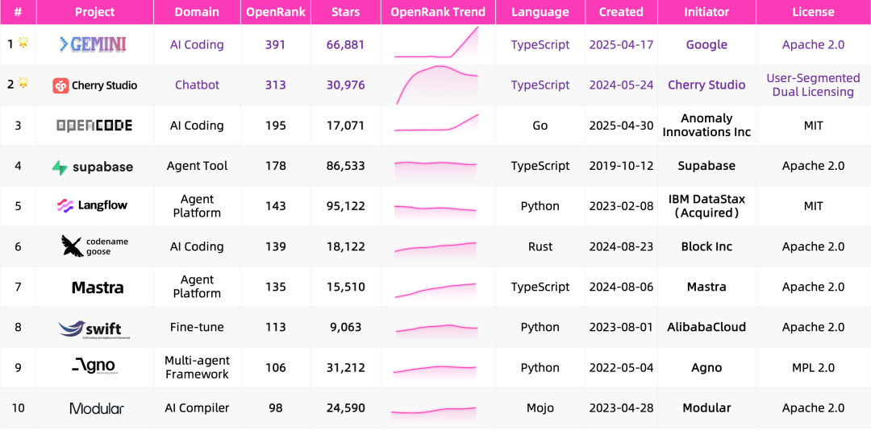
Task: Open the Langflow logo
Action: click(x=92, y=206)
